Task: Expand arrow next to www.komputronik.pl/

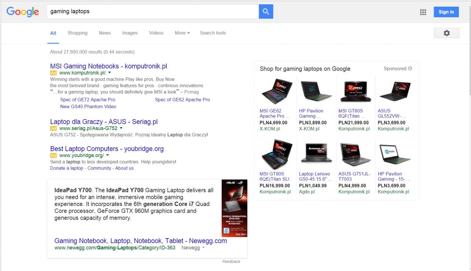Action: tap(110, 73)
